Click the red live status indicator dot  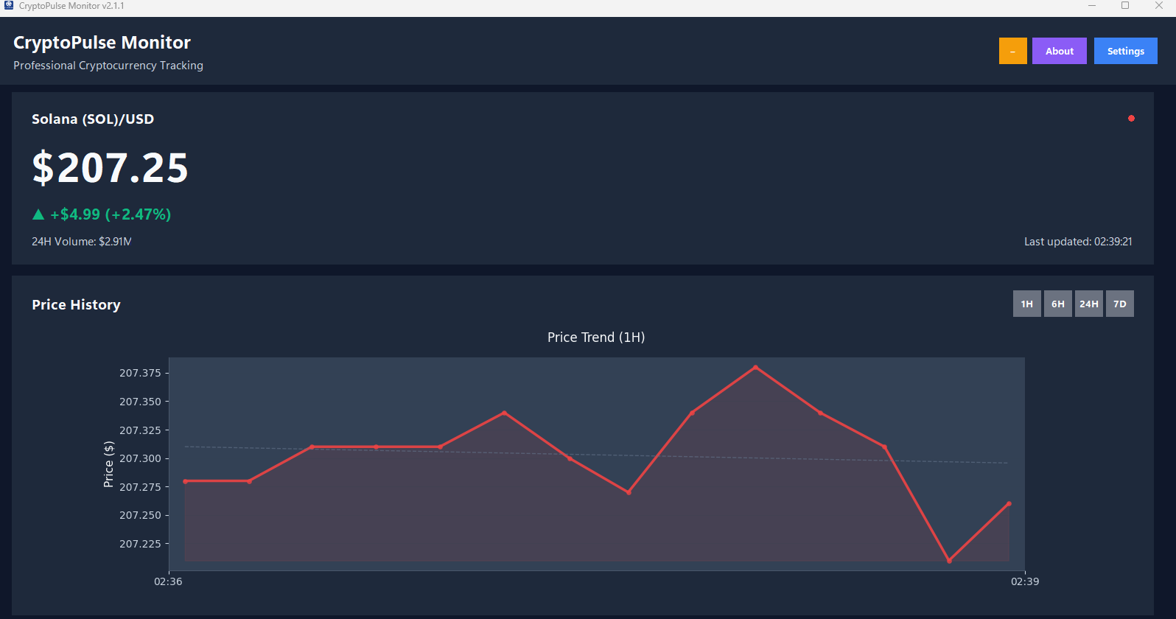point(1131,118)
